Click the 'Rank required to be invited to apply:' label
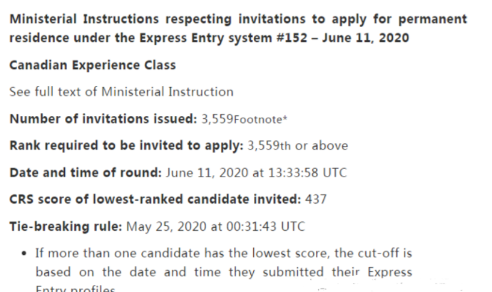Screen dimensions: 492x292 [x=126, y=146]
